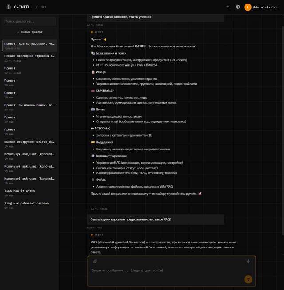
Task: Open settings gear icon in header
Action: pos(238,7)
